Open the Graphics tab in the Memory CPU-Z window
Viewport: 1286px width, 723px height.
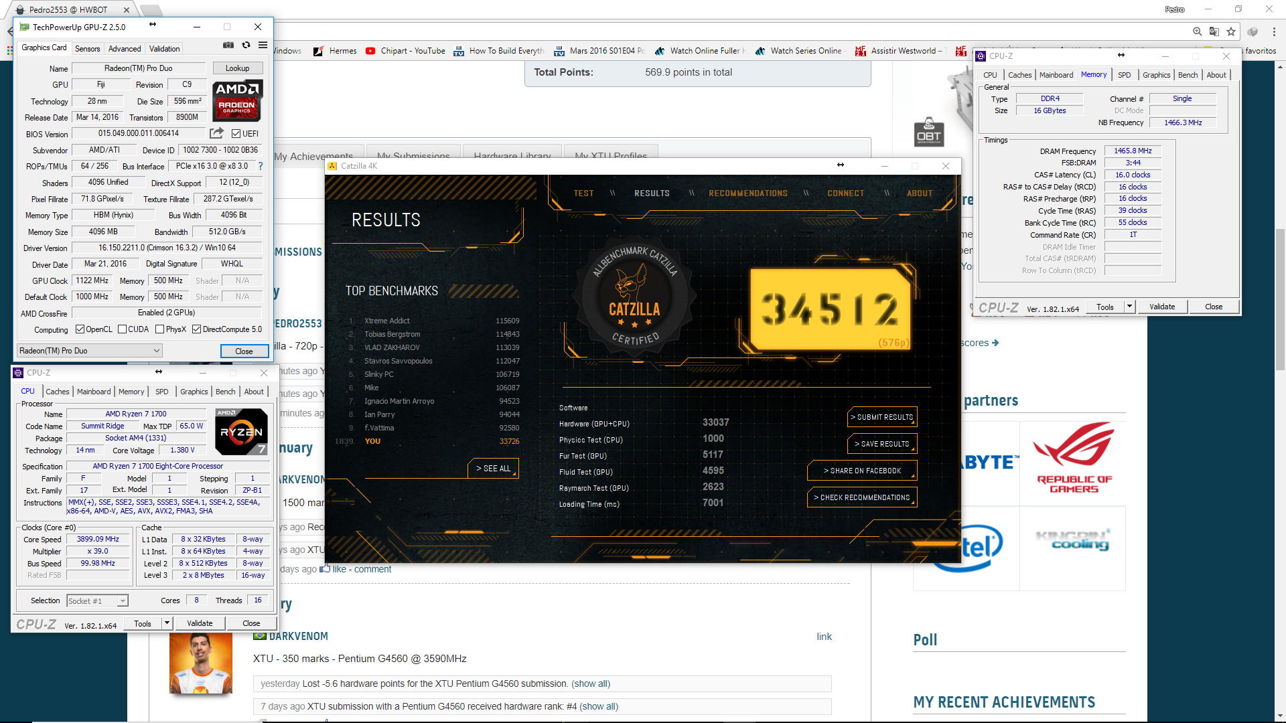click(x=1156, y=75)
